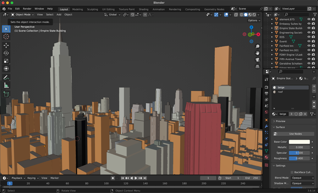Select the Move tool in left toolbar

click(6, 45)
